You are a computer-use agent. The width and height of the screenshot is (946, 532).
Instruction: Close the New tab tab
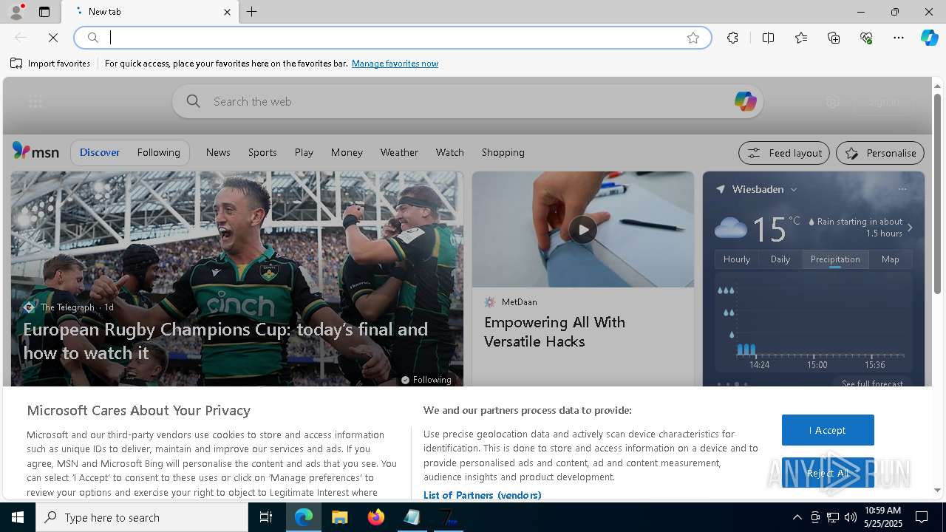click(227, 12)
